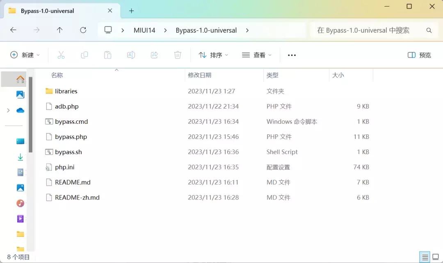The image size is (443, 263).
Task: Click the bypass.cmd script file icon
Action: coord(49,122)
